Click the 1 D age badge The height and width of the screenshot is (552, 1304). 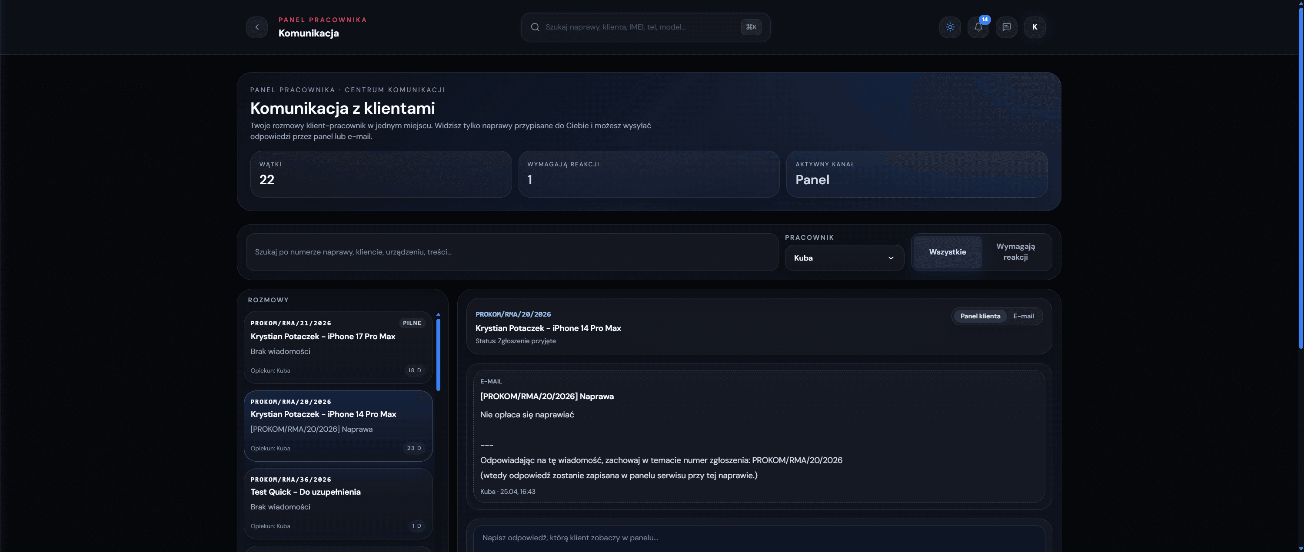pos(416,526)
